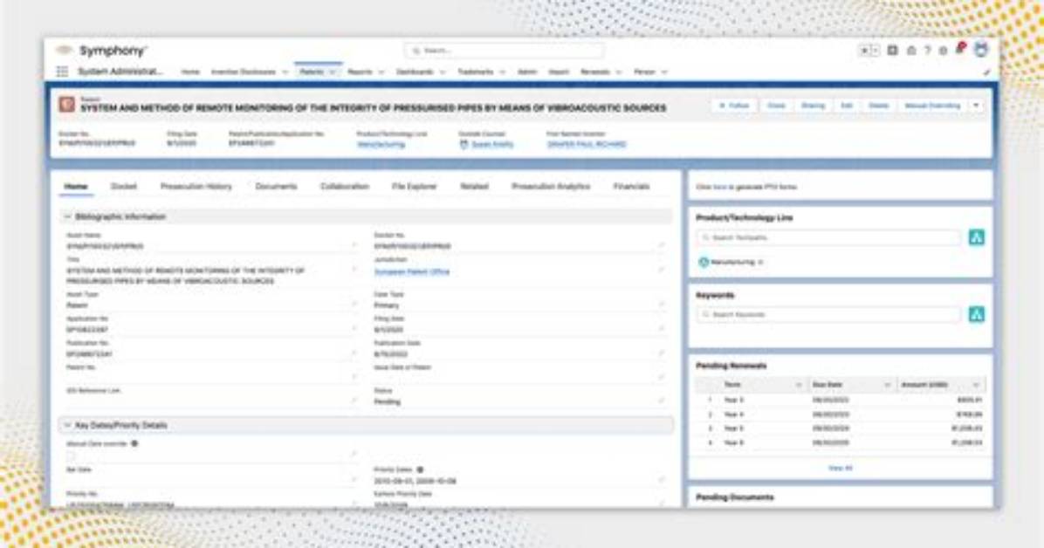Edit the Case Type field pencil icon

pyautogui.click(x=661, y=304)
